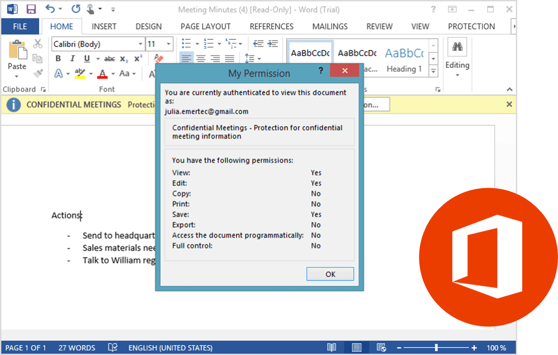This screenshot has height=355, width=558.
Task: Click the Numbering list icon
Action: 208,43
